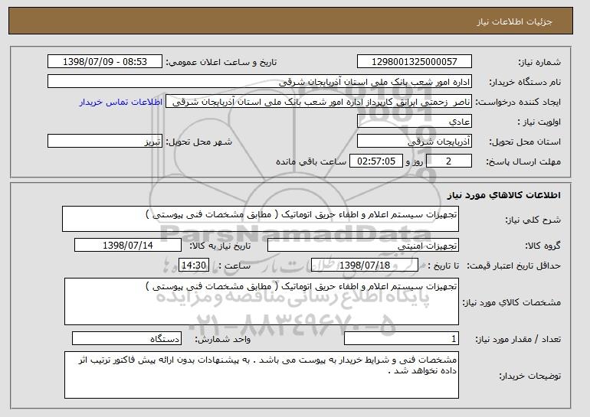590x417 pixels.
Task: Click the مشخصات کالای مورد نیاز text area
Action: pyautogui.click(x=261, y=301)
